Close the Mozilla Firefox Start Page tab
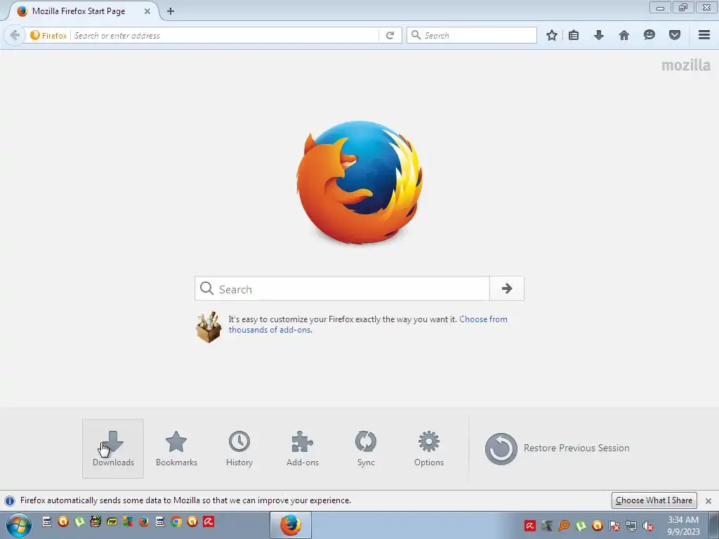Viewport: 719px width, 539px height. pyautogui.click(x=147, y=11)
